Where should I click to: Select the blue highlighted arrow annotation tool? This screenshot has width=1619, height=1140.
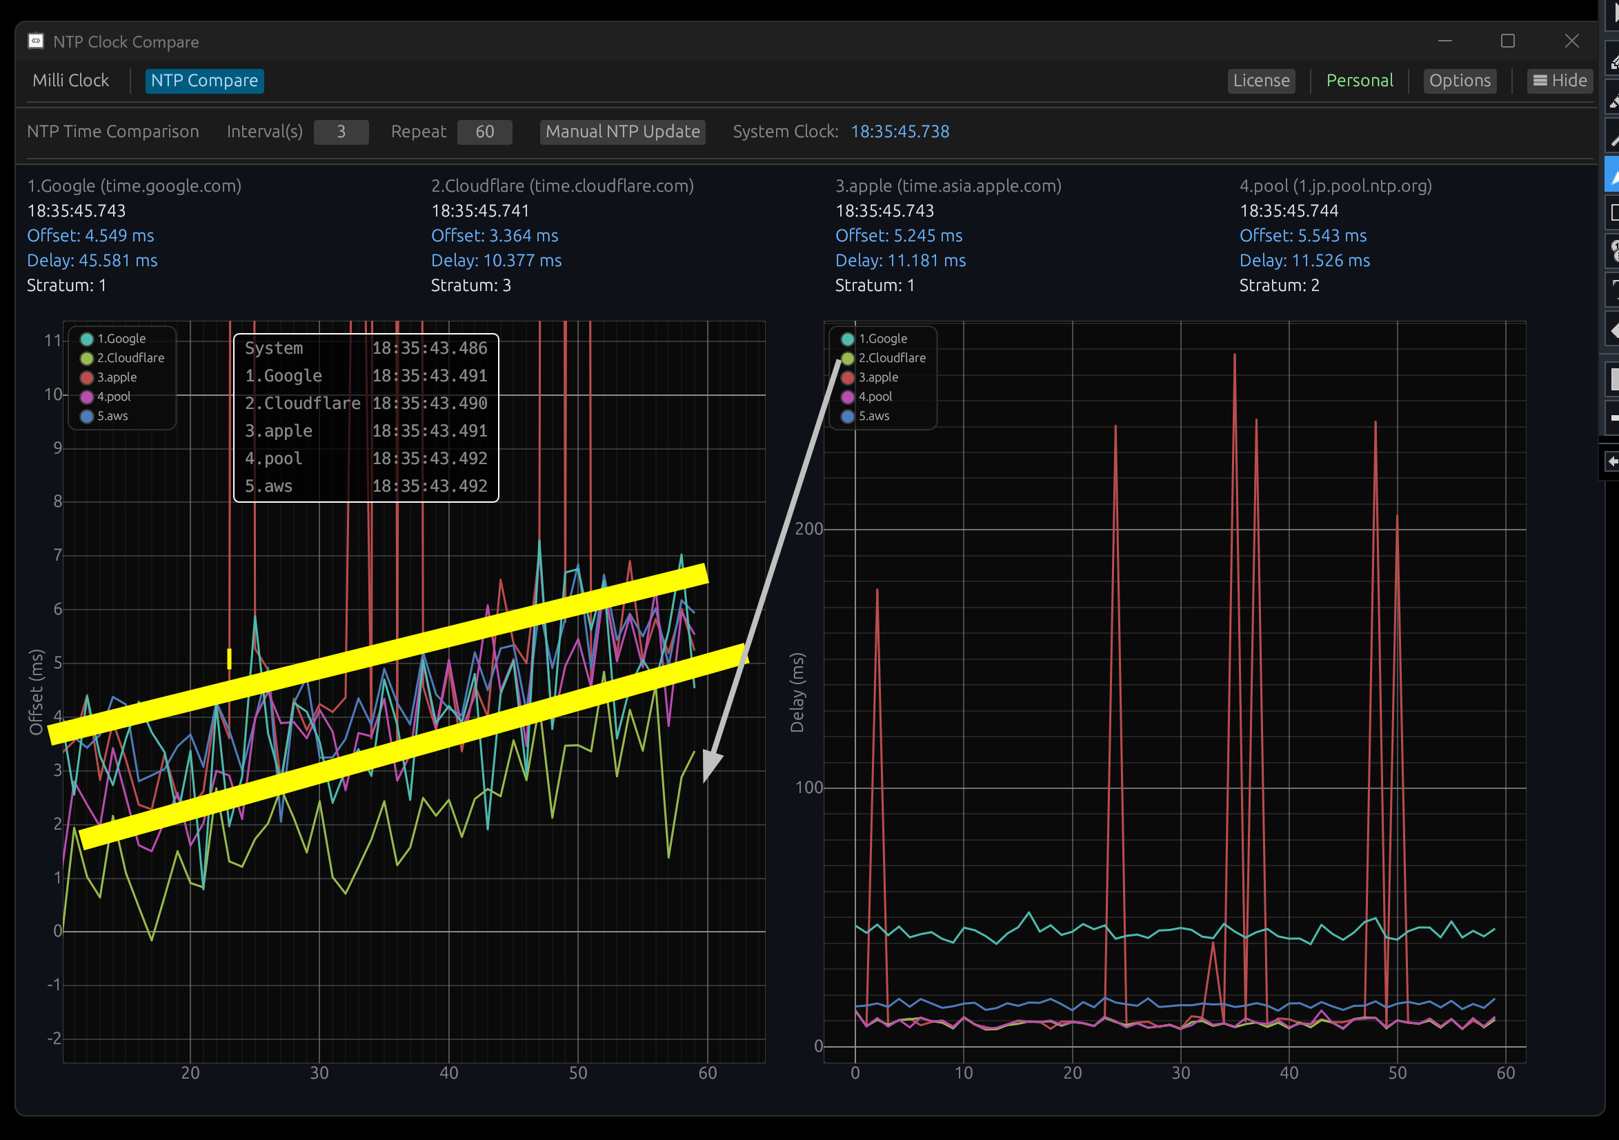(1613, 174)
